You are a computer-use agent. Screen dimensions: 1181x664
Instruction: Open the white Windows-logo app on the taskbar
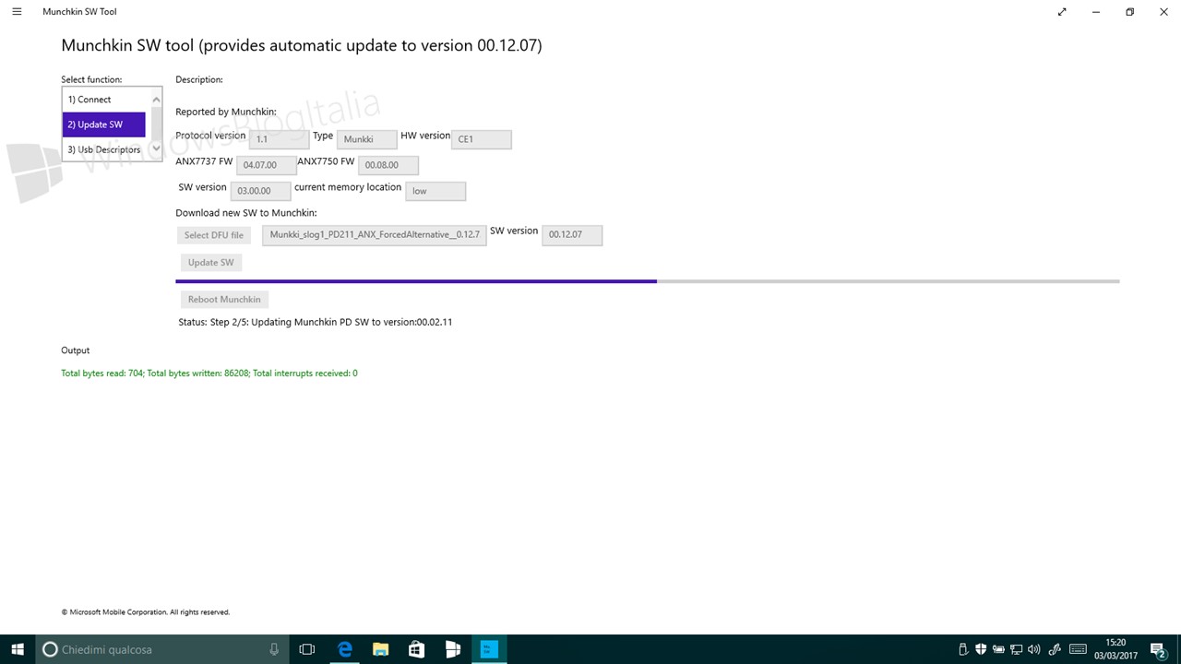coord(452,649)
